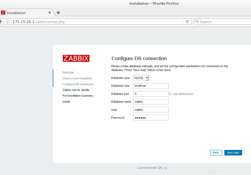Go to the Welcome step
Image resolution: width=251 pixels, height=175 pixels.
tap(68, 72)
